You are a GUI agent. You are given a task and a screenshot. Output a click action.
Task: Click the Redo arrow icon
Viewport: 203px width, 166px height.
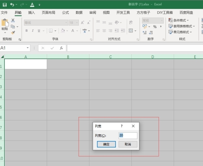(x=22, y=5)
